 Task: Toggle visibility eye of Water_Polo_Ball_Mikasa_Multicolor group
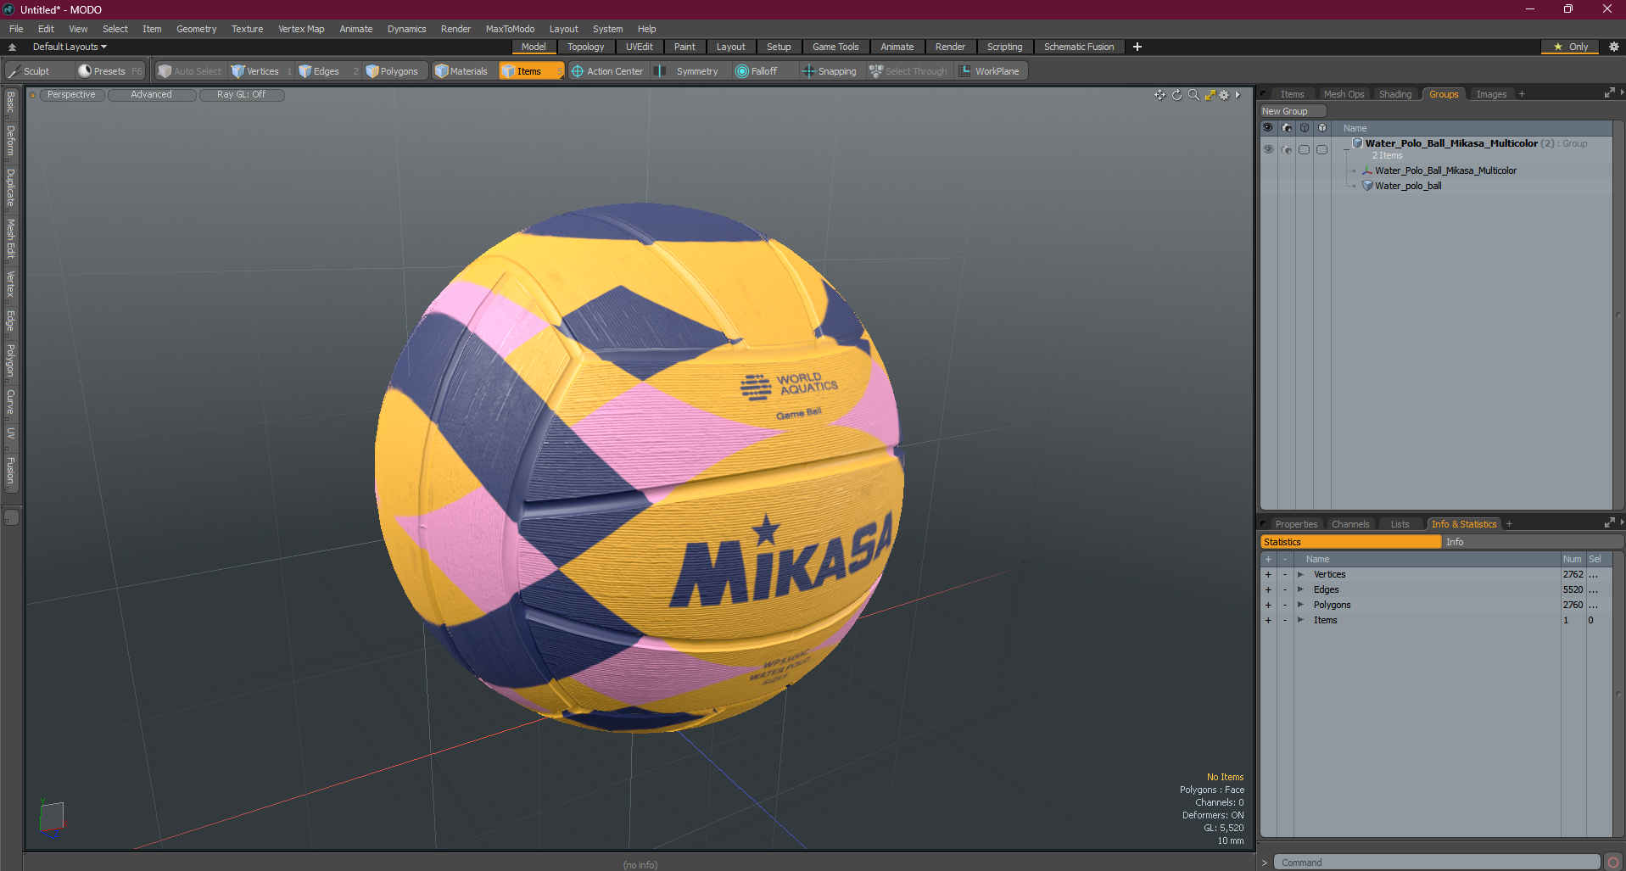1268,149
